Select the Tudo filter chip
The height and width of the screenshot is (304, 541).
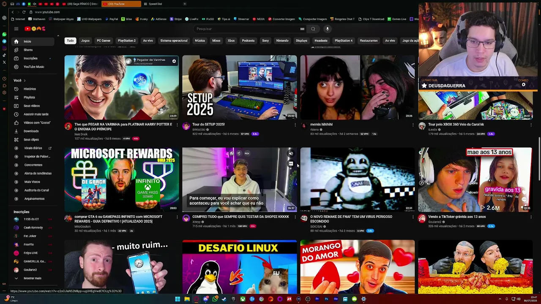(x=70, y=41)
